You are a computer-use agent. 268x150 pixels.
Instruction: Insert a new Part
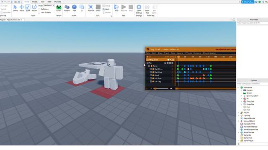(74, 8)
